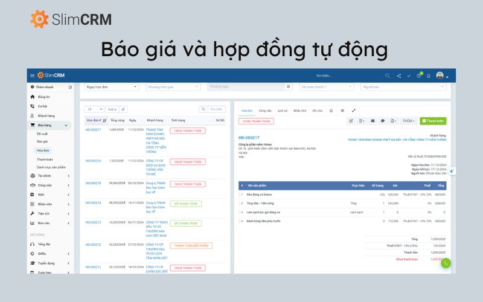Screen dimensions: 483x302
Task: Open Ngày hóa đơn filter dropdown
Action: (x=112, y=87)
